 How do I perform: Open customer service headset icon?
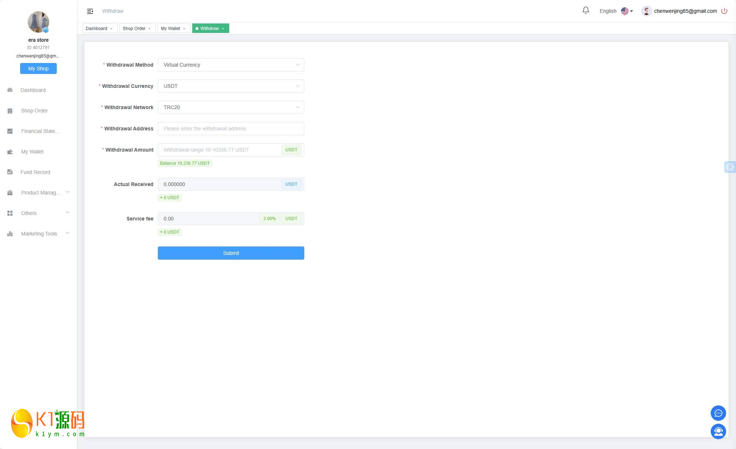718,431
